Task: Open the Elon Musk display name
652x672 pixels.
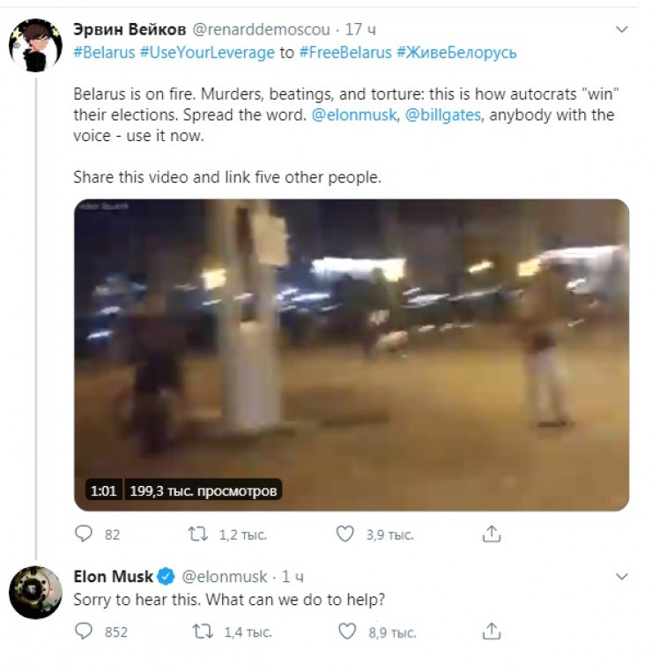Action: (x=113, y=577)
